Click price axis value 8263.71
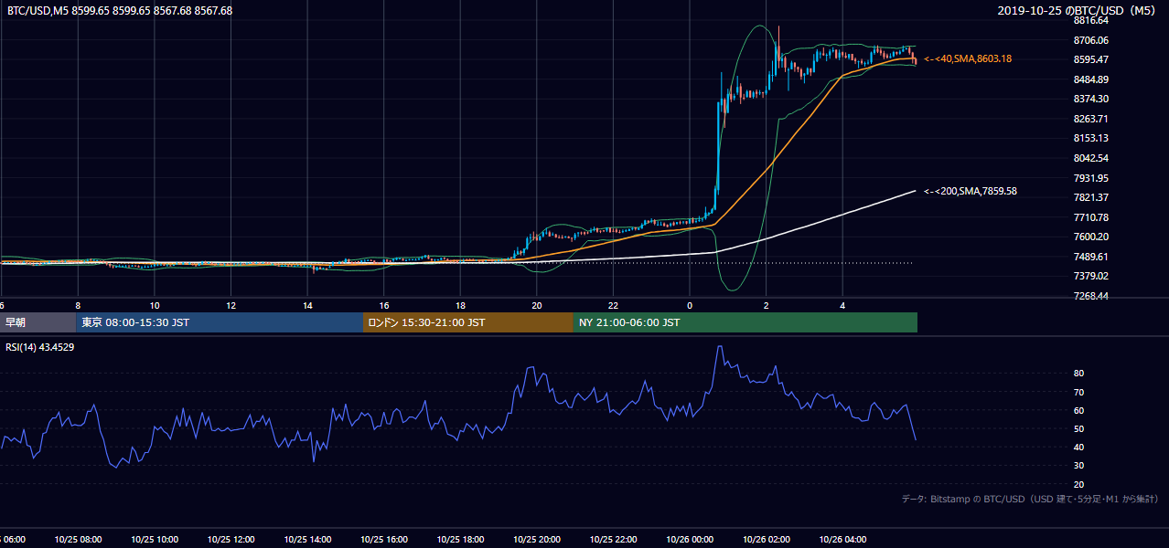 (1091, 119)
